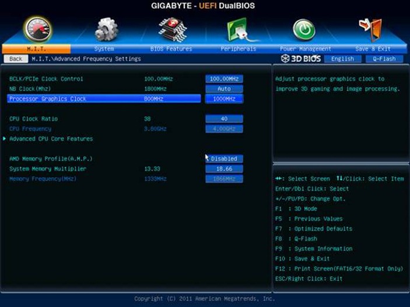Open the NB Clock Auto dropdown

(224, 89)
